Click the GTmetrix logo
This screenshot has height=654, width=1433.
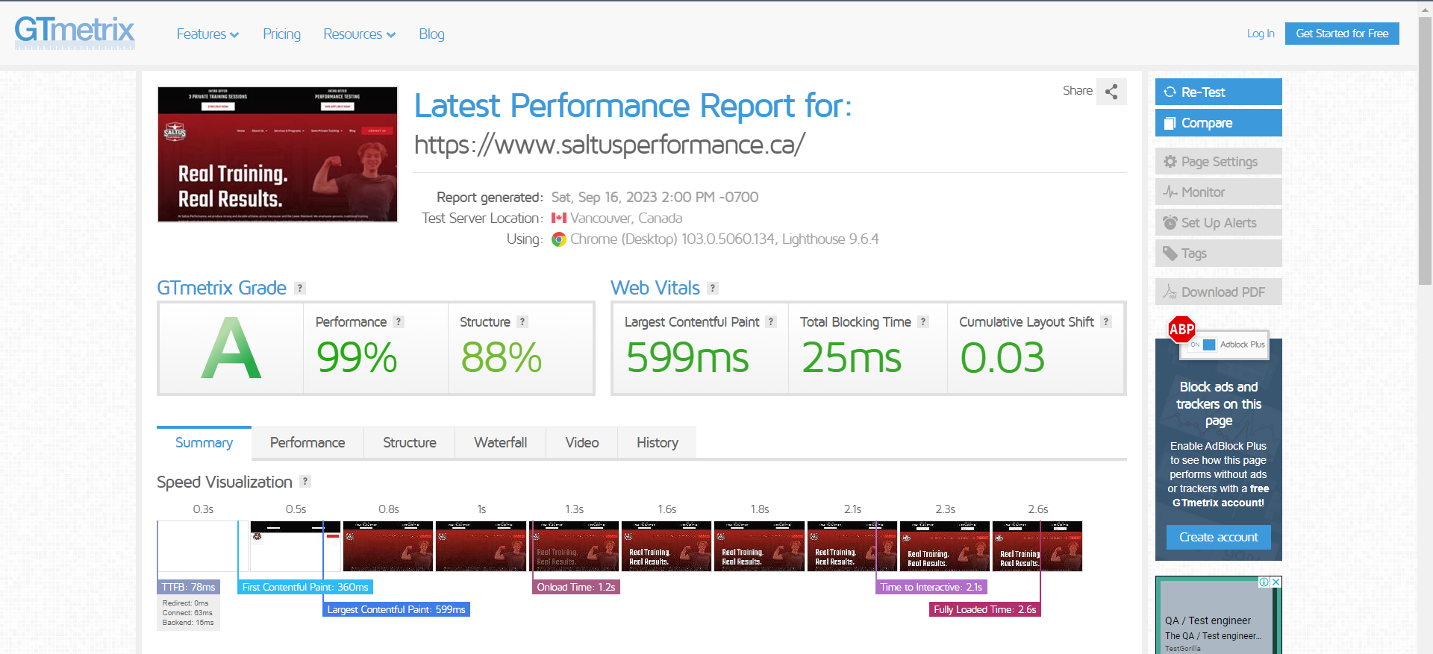(x=75, y=32)
